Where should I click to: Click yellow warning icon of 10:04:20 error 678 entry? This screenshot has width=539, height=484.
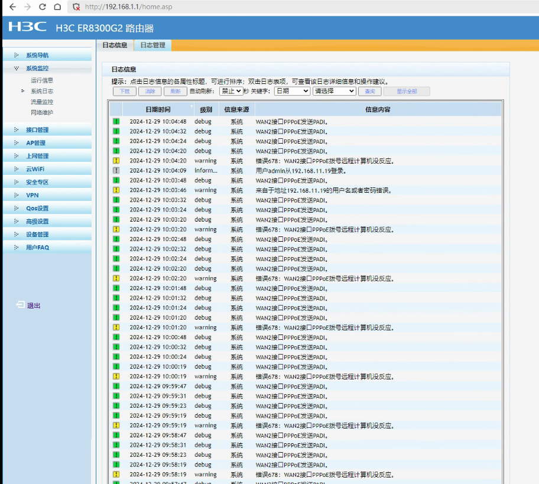point(116,161)
